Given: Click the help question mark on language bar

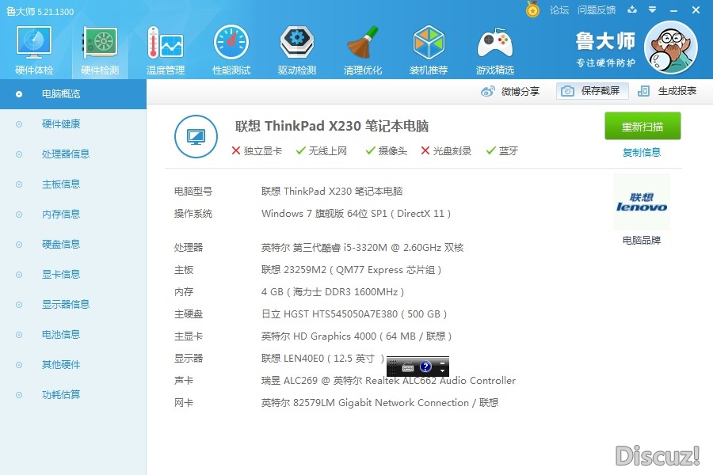Looking at the screenshot, I should 425,367.
